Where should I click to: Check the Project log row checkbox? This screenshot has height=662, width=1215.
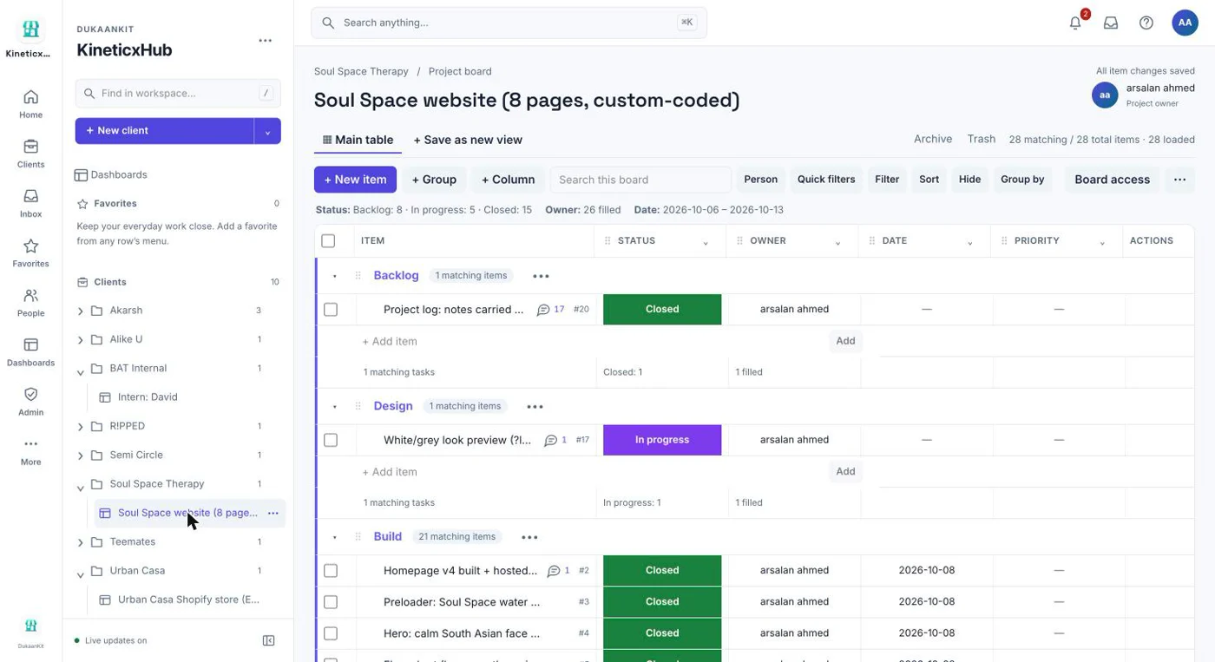(x=331, y=310)
